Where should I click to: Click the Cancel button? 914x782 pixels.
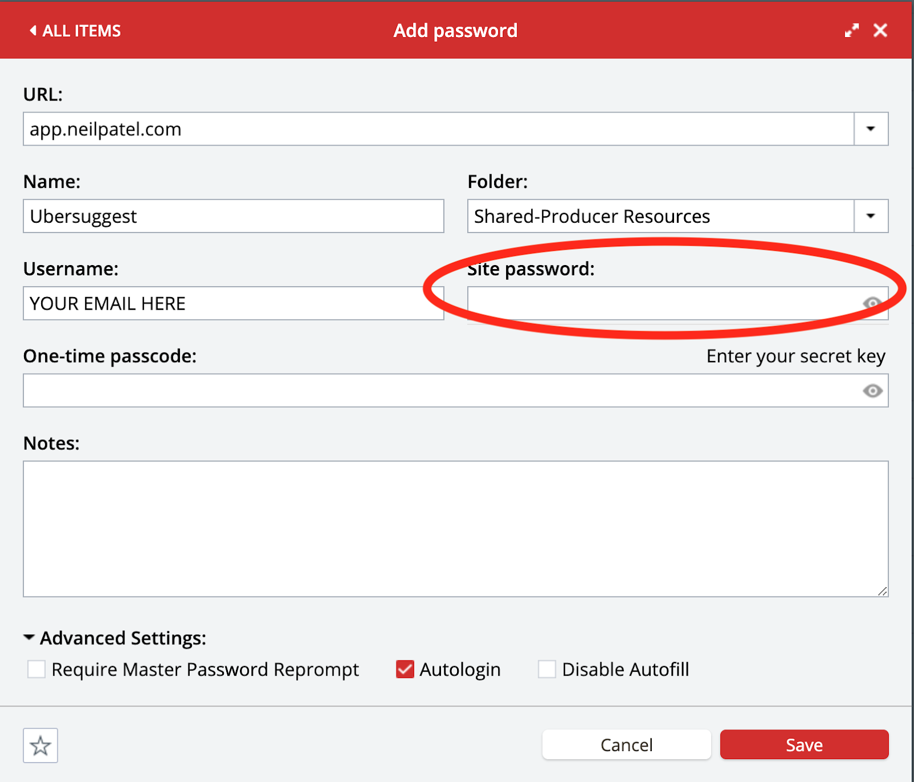626,745
